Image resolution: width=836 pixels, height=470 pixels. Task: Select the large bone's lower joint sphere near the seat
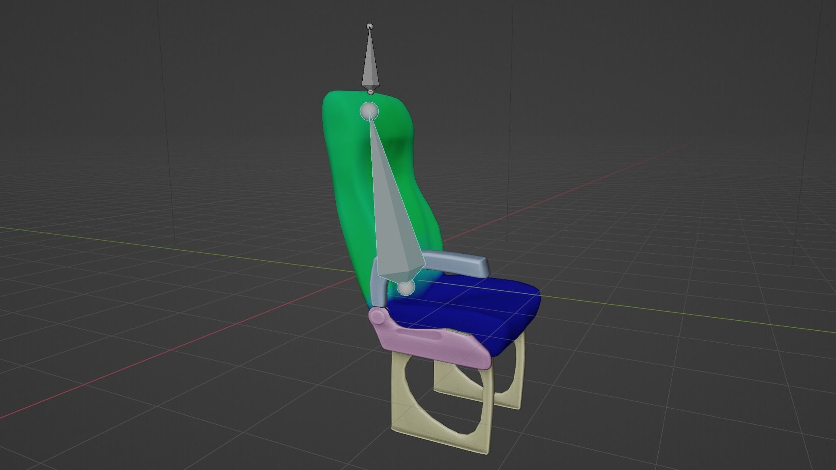pyautogui.click(x=406, y=288)
